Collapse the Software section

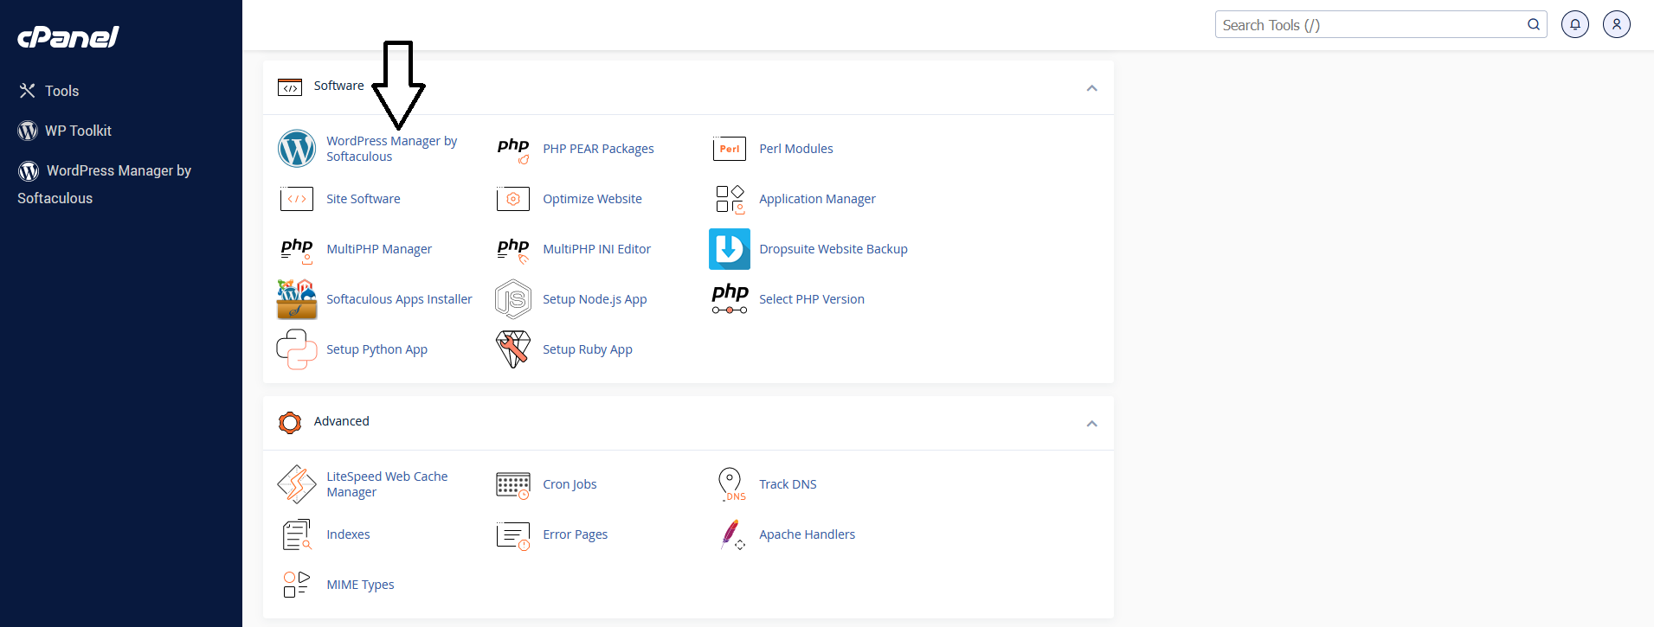tap(1091, 88)
